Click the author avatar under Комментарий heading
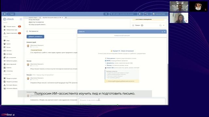Screen dimensions: 209x117 coord(28,46)
